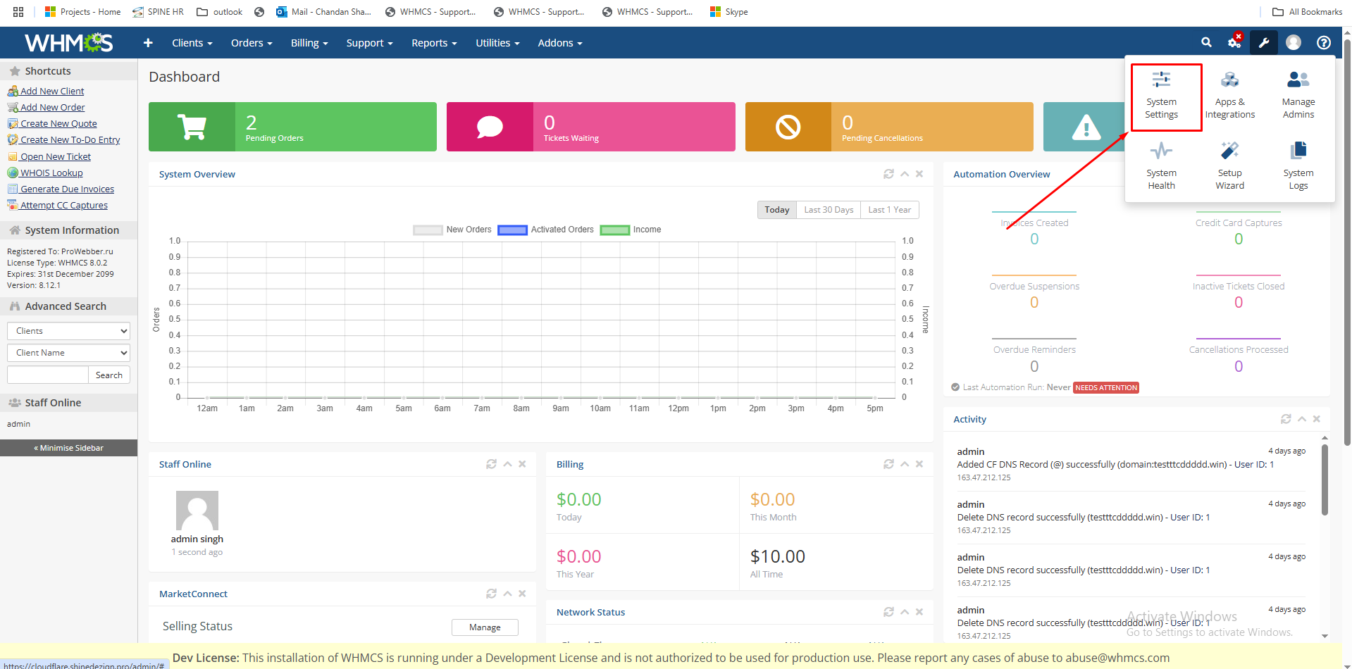Open the help question mark icon
Viewport: 1352px width, 669px height.
1323,43
